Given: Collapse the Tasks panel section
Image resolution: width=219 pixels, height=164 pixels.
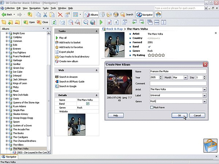Looking at the screenshot, I should (x=96, y=31).
